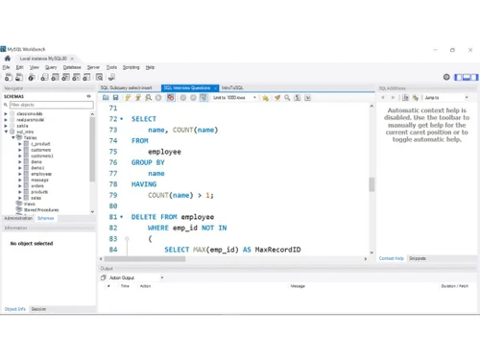Viewport: 480px width, 360px height.
Task: Search table data icon in main toolbar
Action: click(x=100, y=77)
